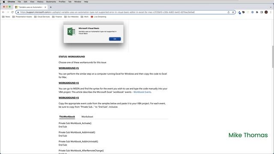Click the blue circular extension icon
The width and height of the screenshot is (274, 154).
coord(252,12)
